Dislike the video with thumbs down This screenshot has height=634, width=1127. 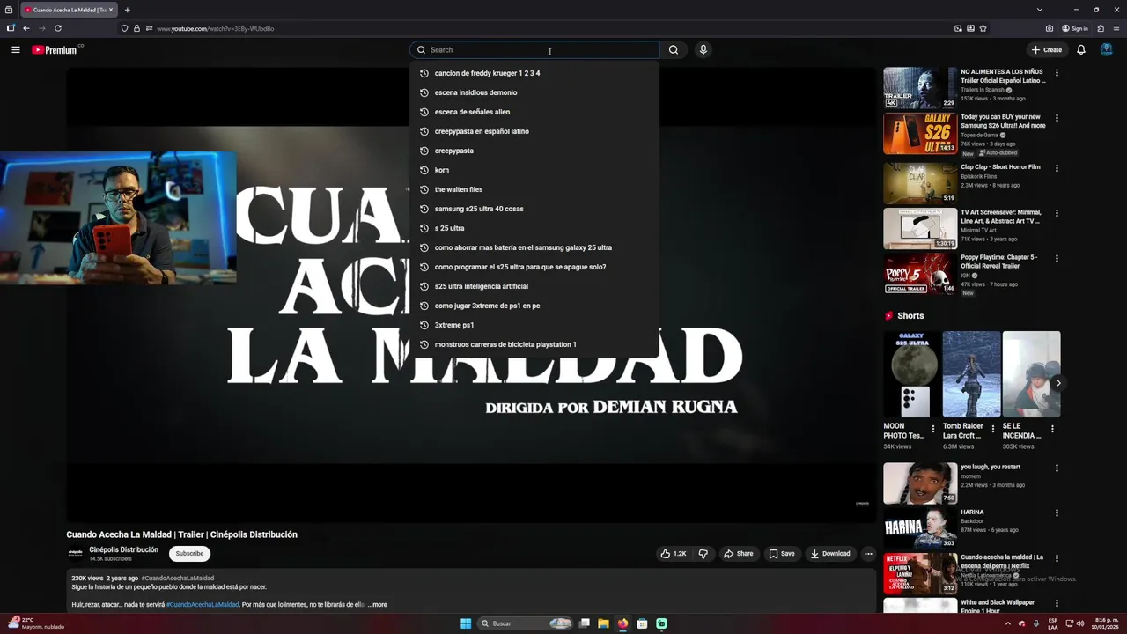click(x=703, y=554)
